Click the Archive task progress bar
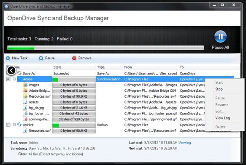 (74, 125)
